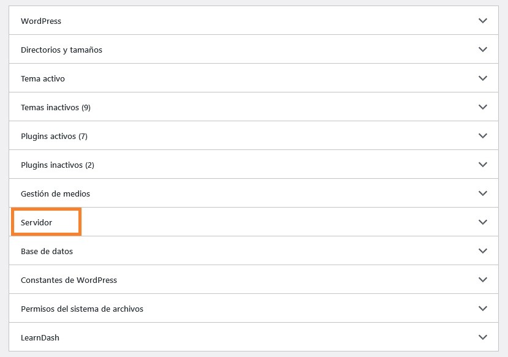Open Temas inactivos chevron arrow
This screenshot has width=508, height=357.
click(483, 107)
